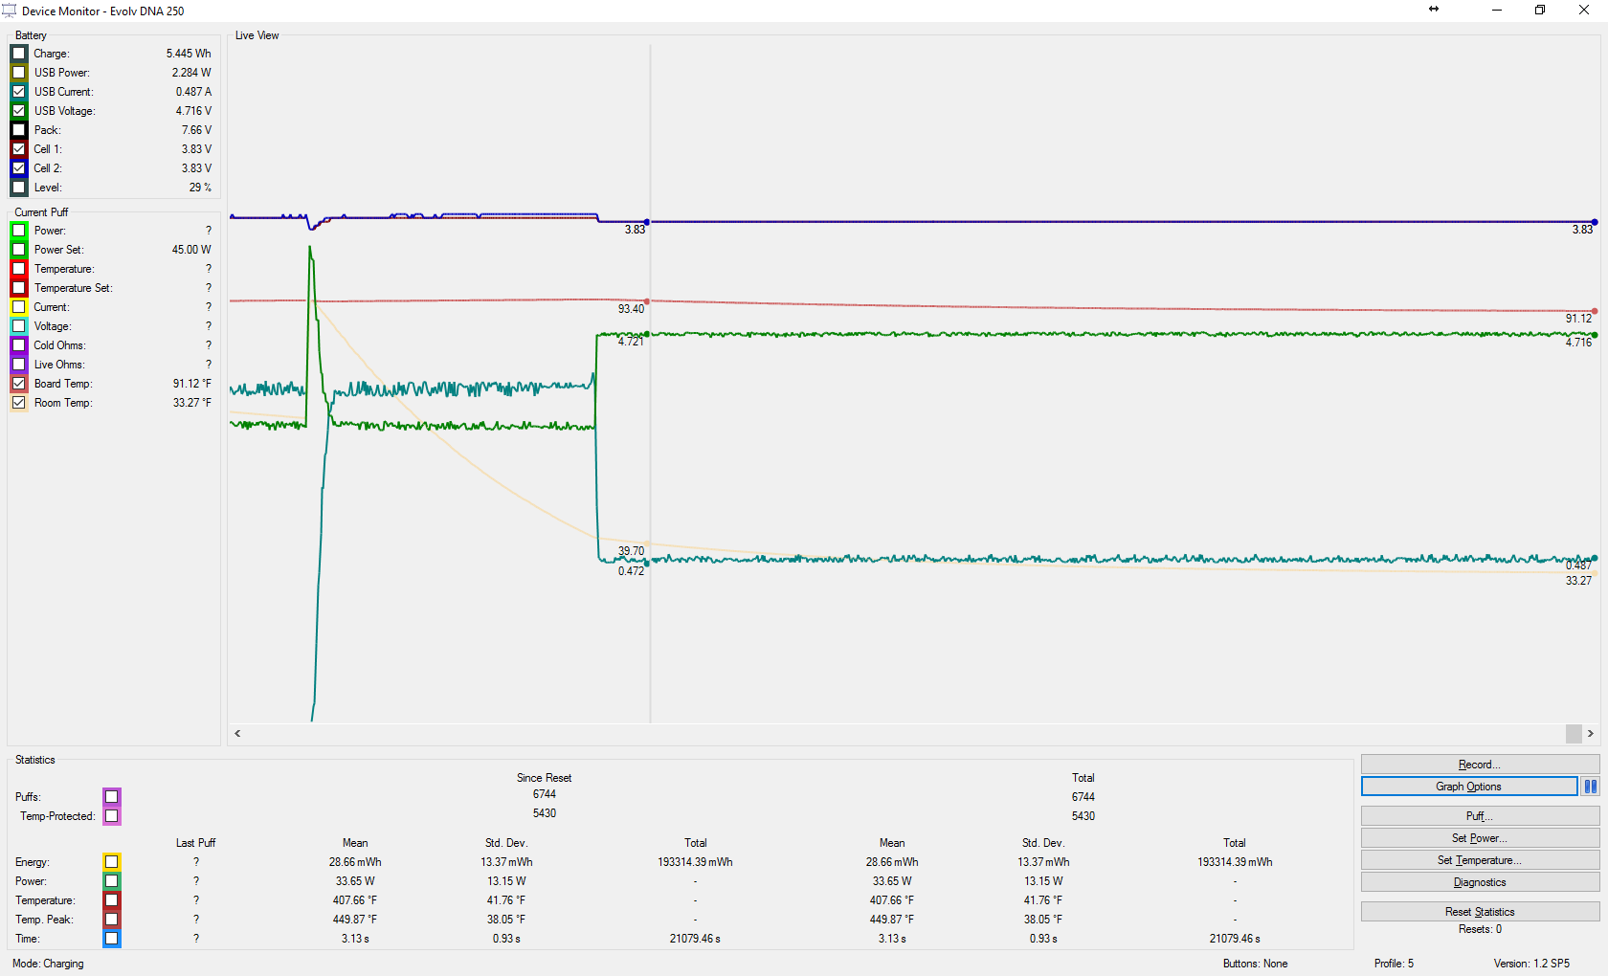Check the Temp. Peak statistics checkbox
This screenshot has width=1608, height=976.
coord(112,920)
